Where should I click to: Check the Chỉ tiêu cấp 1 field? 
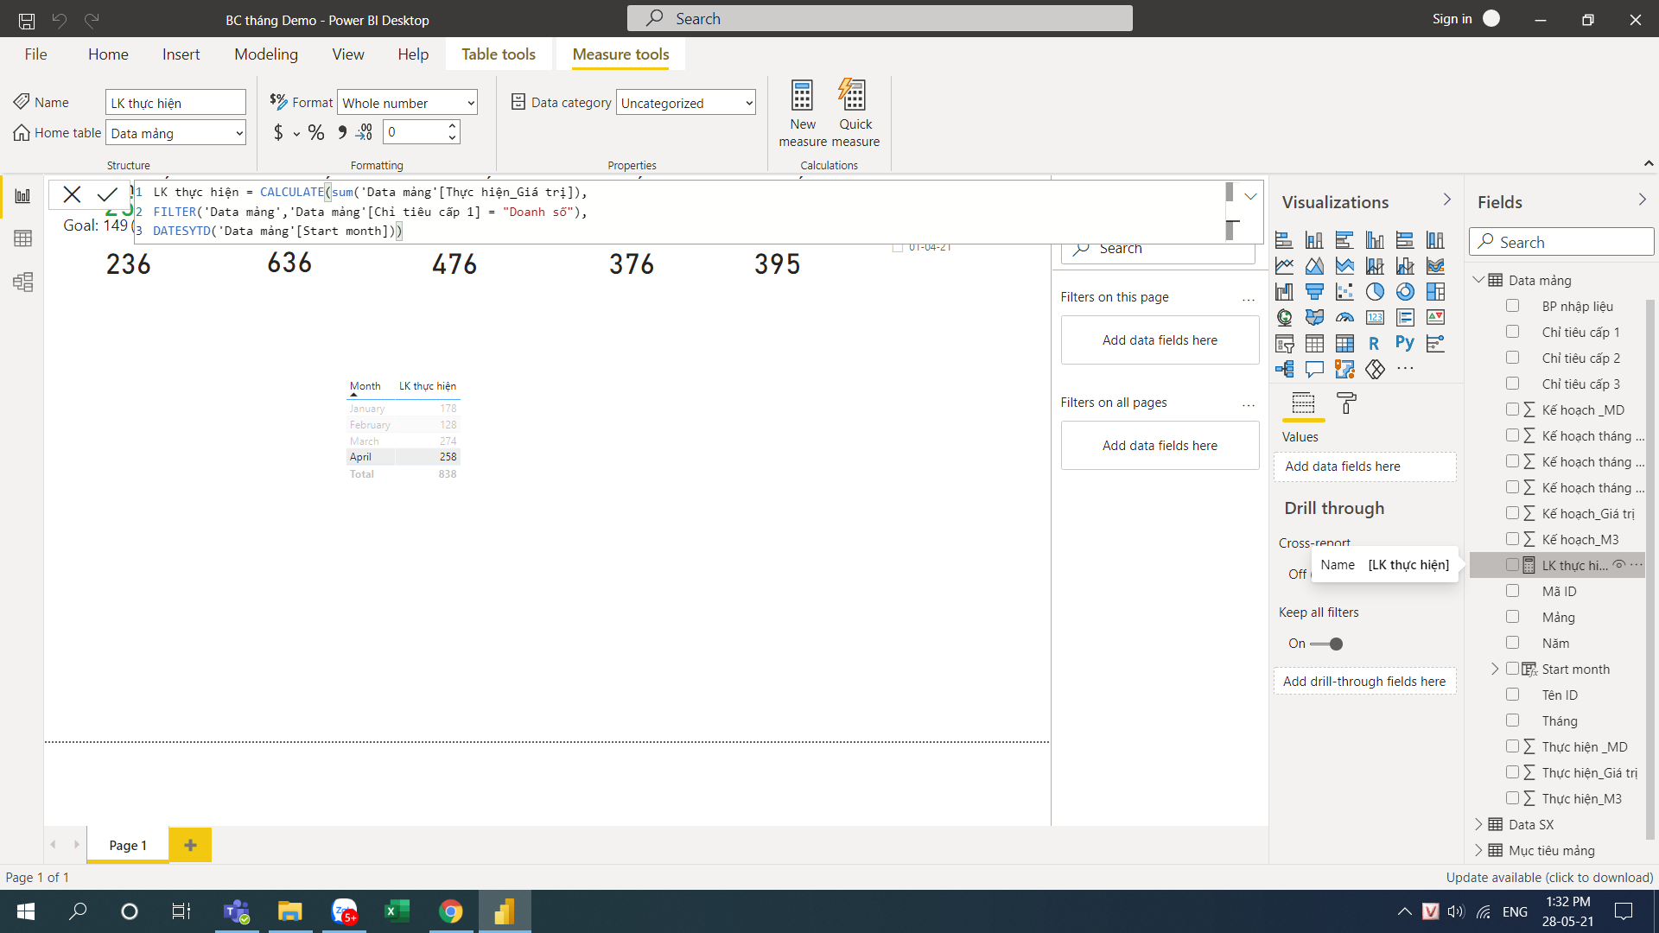1512,332
